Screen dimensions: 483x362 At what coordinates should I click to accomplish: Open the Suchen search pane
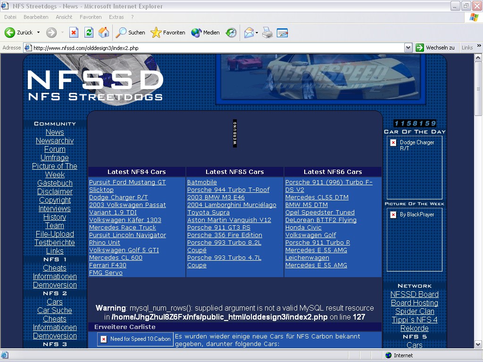click(131, 33)
